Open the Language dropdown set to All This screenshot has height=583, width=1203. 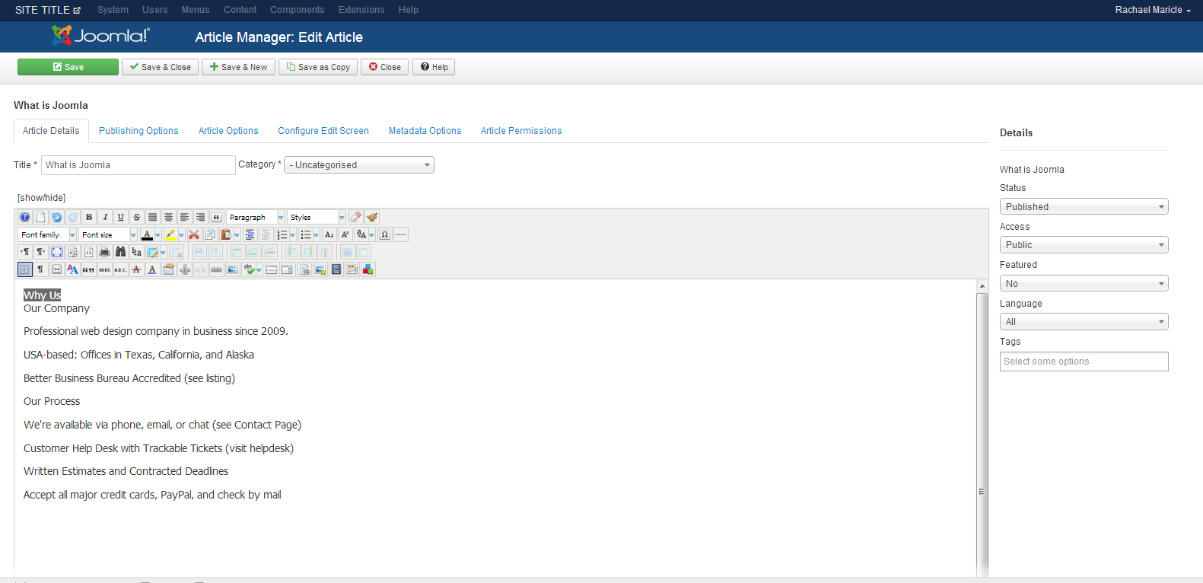coord(1084,321)
